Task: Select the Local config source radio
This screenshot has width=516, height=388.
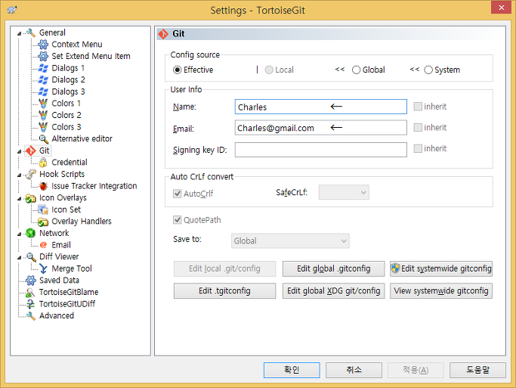Action: (269, 70)
